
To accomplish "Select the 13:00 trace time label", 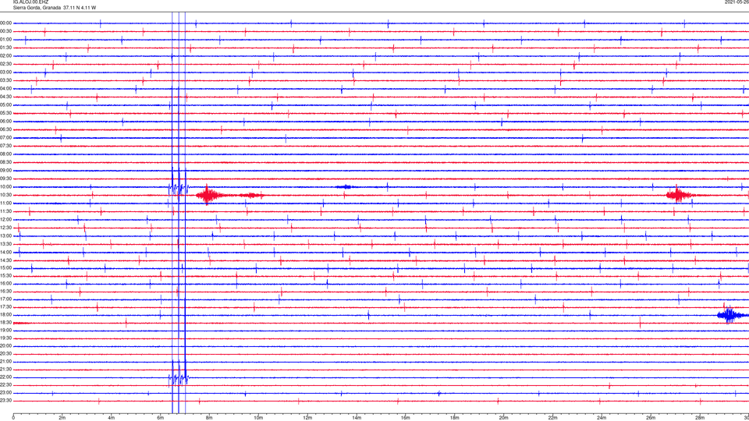I will [x=6, y=235].
